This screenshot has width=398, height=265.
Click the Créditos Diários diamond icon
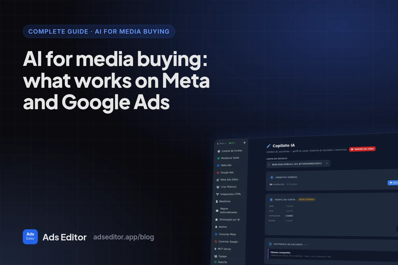tap(272, 178)
